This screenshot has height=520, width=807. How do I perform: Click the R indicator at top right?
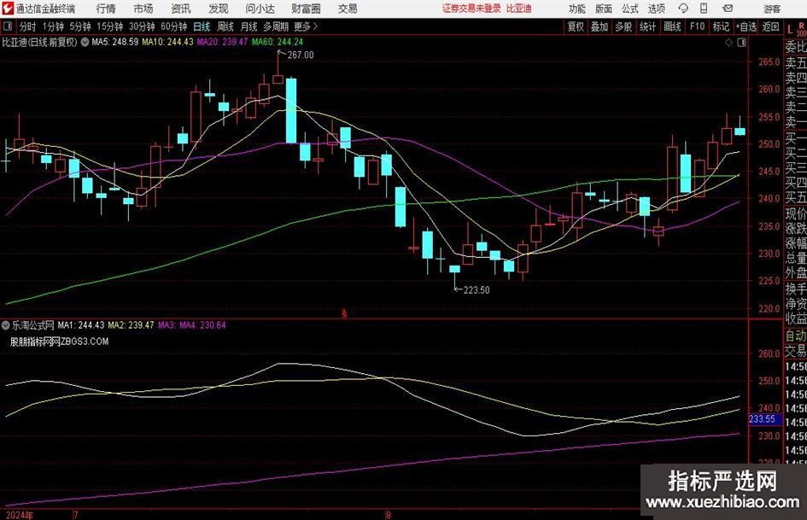[x=801, y=26]
